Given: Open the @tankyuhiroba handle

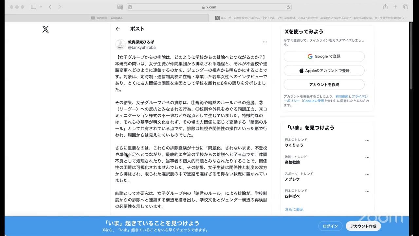Looking at the screenshot, I should pos(142,48).
